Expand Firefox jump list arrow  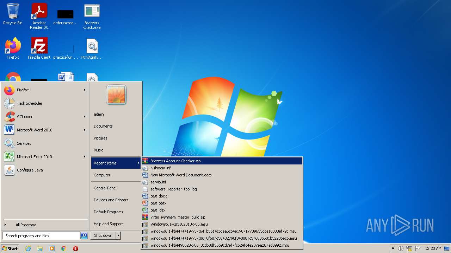click(x=85, y=90)
